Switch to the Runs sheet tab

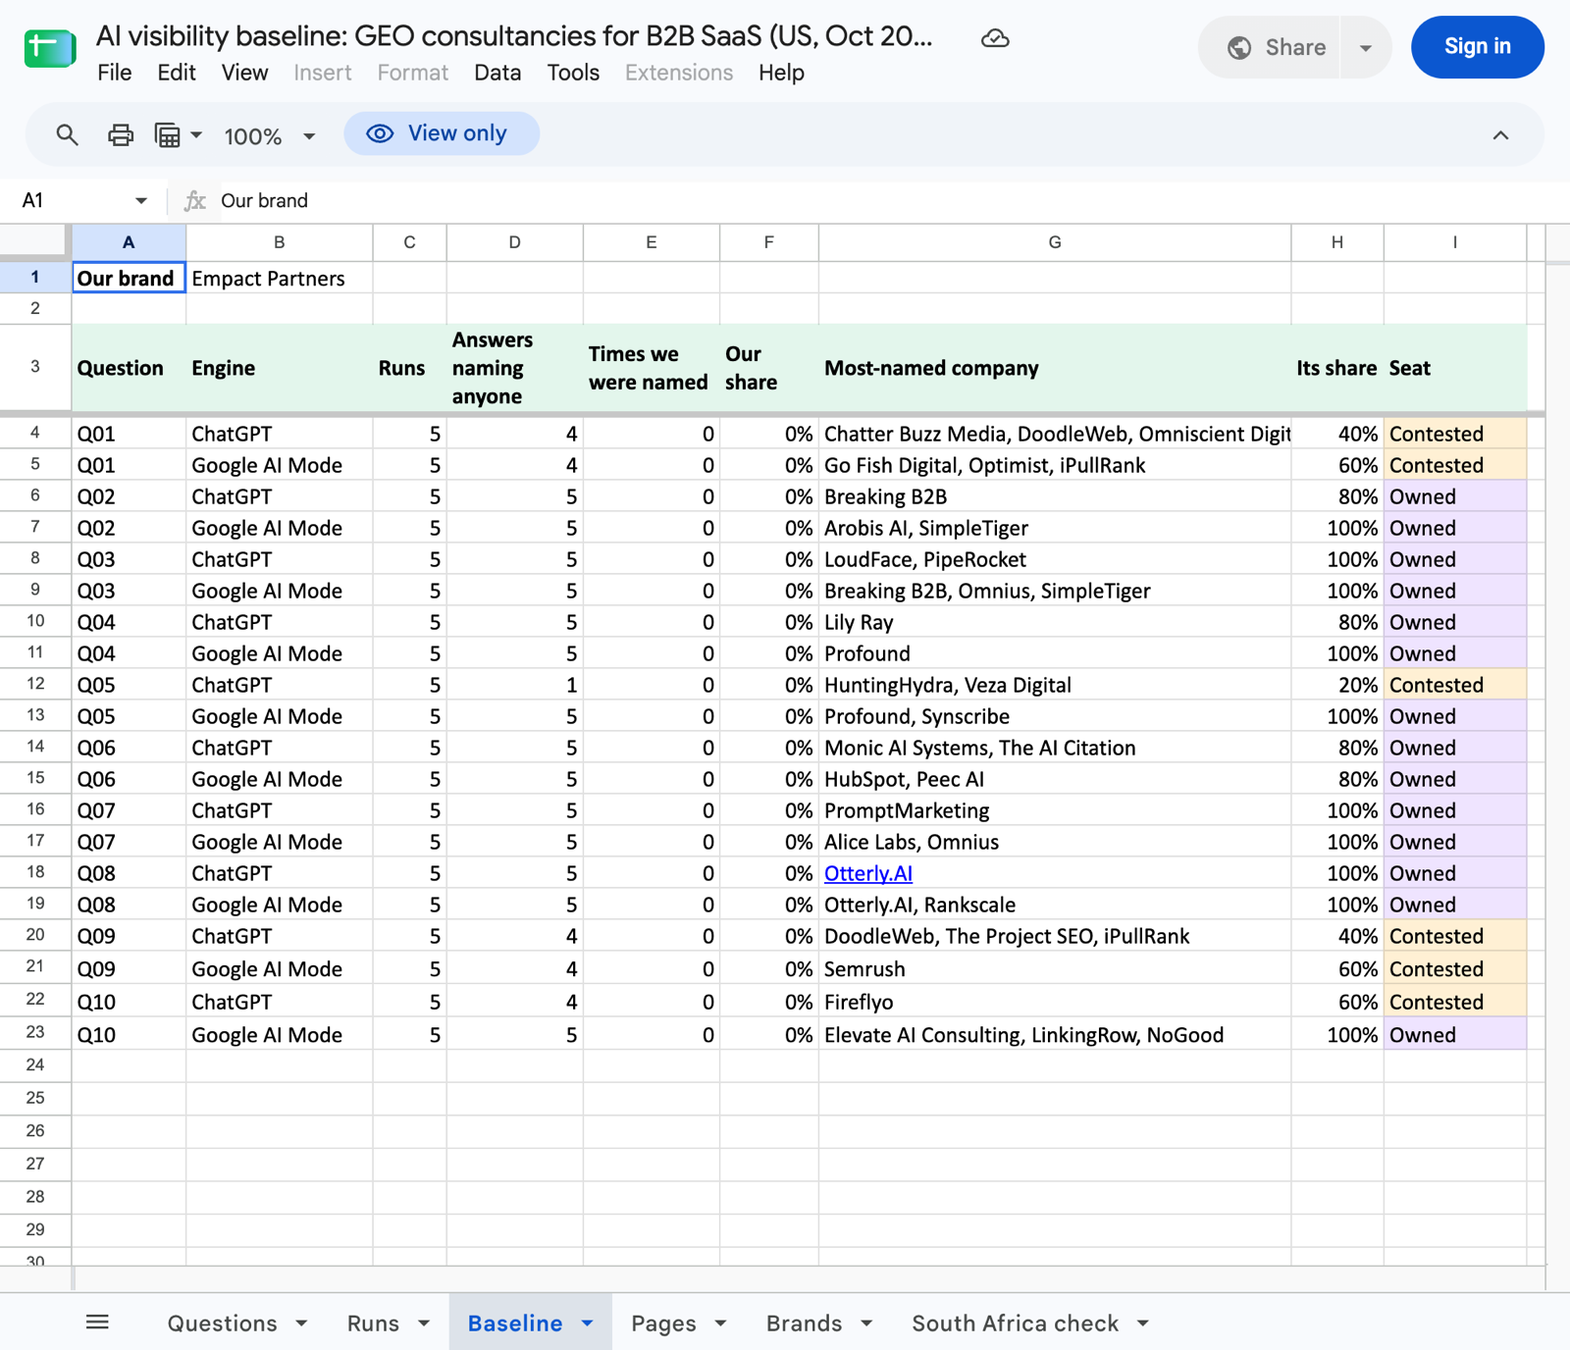373,1323
